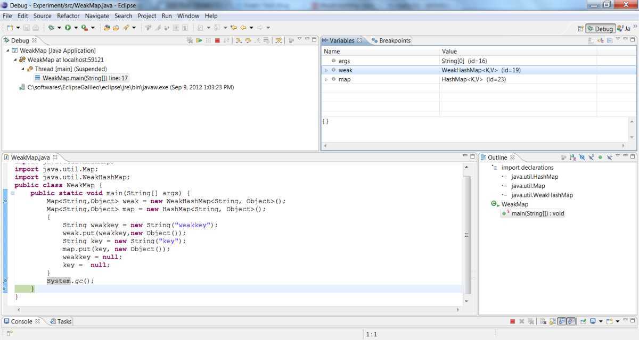Close the WeakMap.java editor tab
639x340 pixels.
point(55,157)
